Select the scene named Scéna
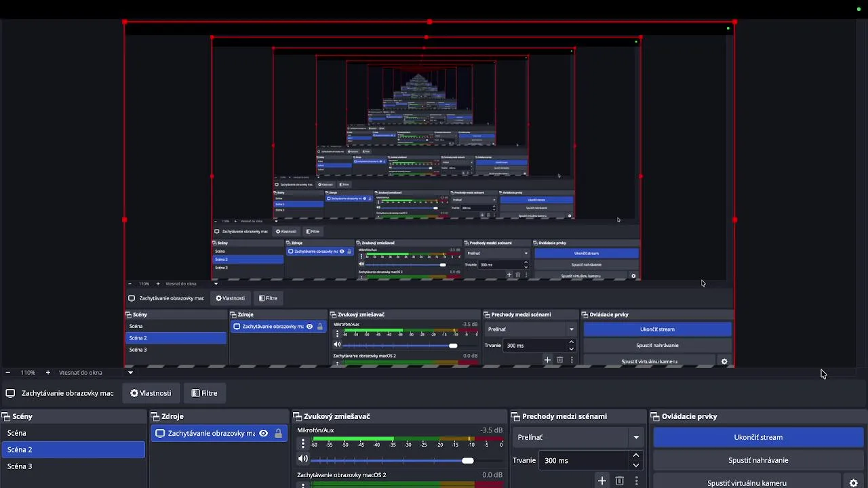The height and width of the screenshot is (488, 868). [73, 433]
